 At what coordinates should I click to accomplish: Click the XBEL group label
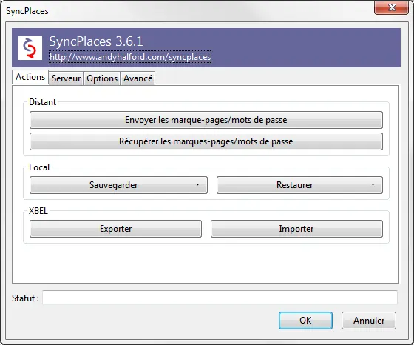click(x=38, y=211)
